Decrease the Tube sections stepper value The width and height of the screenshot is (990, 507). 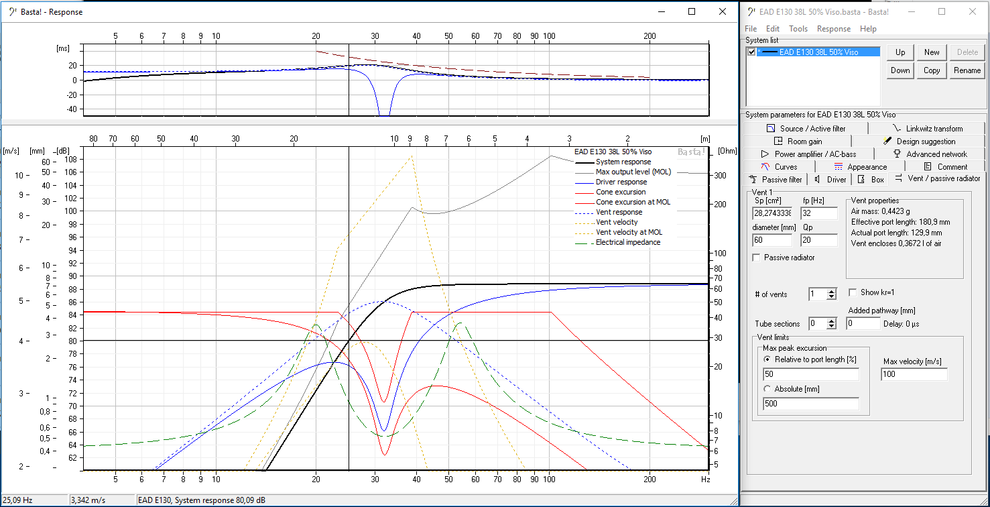coord(832,327)
